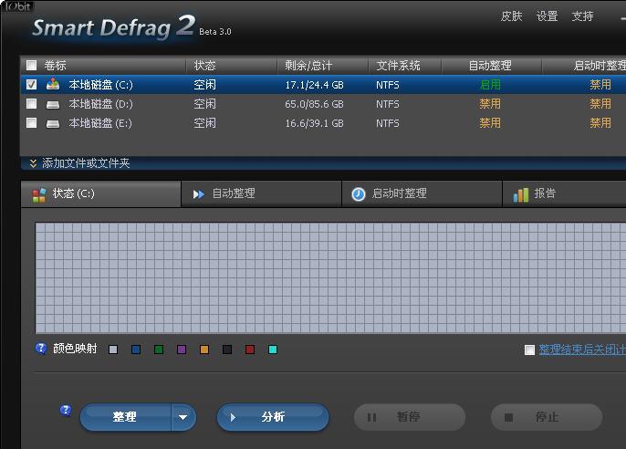The width and height of the screenshot is (626, 449).
Task: Click the 禁用 boot-time status for E:
Action: pyautogui.click(x=600, y=123)
